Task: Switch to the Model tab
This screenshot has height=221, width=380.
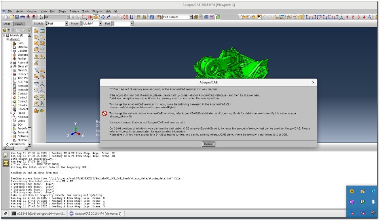Action: [7, 24]
